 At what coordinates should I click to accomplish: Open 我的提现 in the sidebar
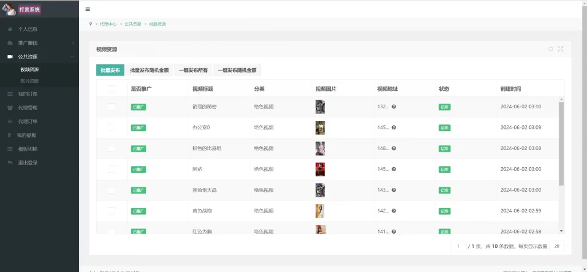[x=26, y=135]
